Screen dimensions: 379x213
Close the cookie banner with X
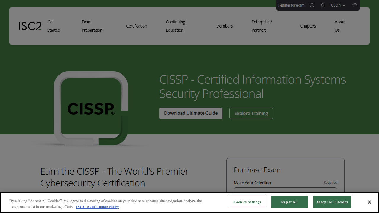(369, 202)
